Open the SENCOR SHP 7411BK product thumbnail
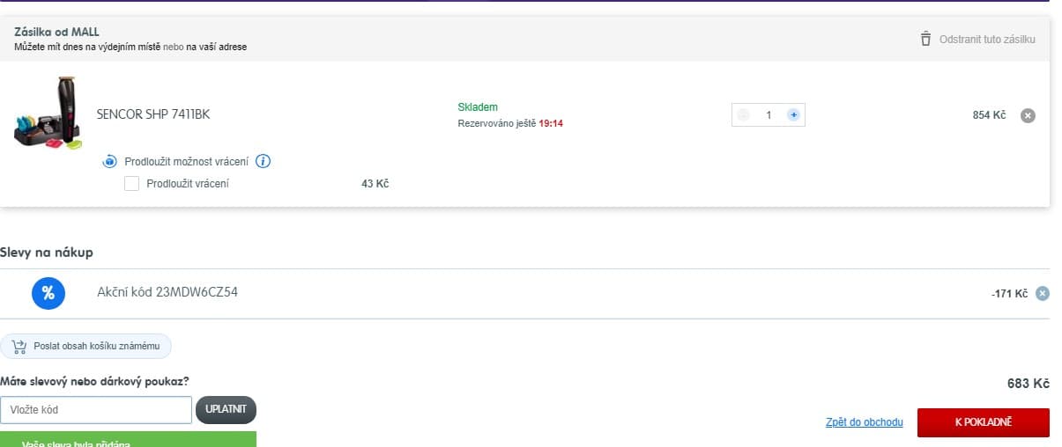1062x447 pixels. [x=48, y=114]
